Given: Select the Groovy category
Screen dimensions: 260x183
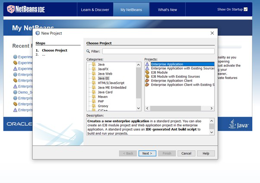Looking at the screenshot, I should pyautogui.click(x=103, y=106).
